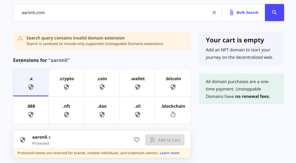Viewport: 296px width, 163px height.
Task: Click the shield icon under .wallet
Action: [x=138, y=87]
